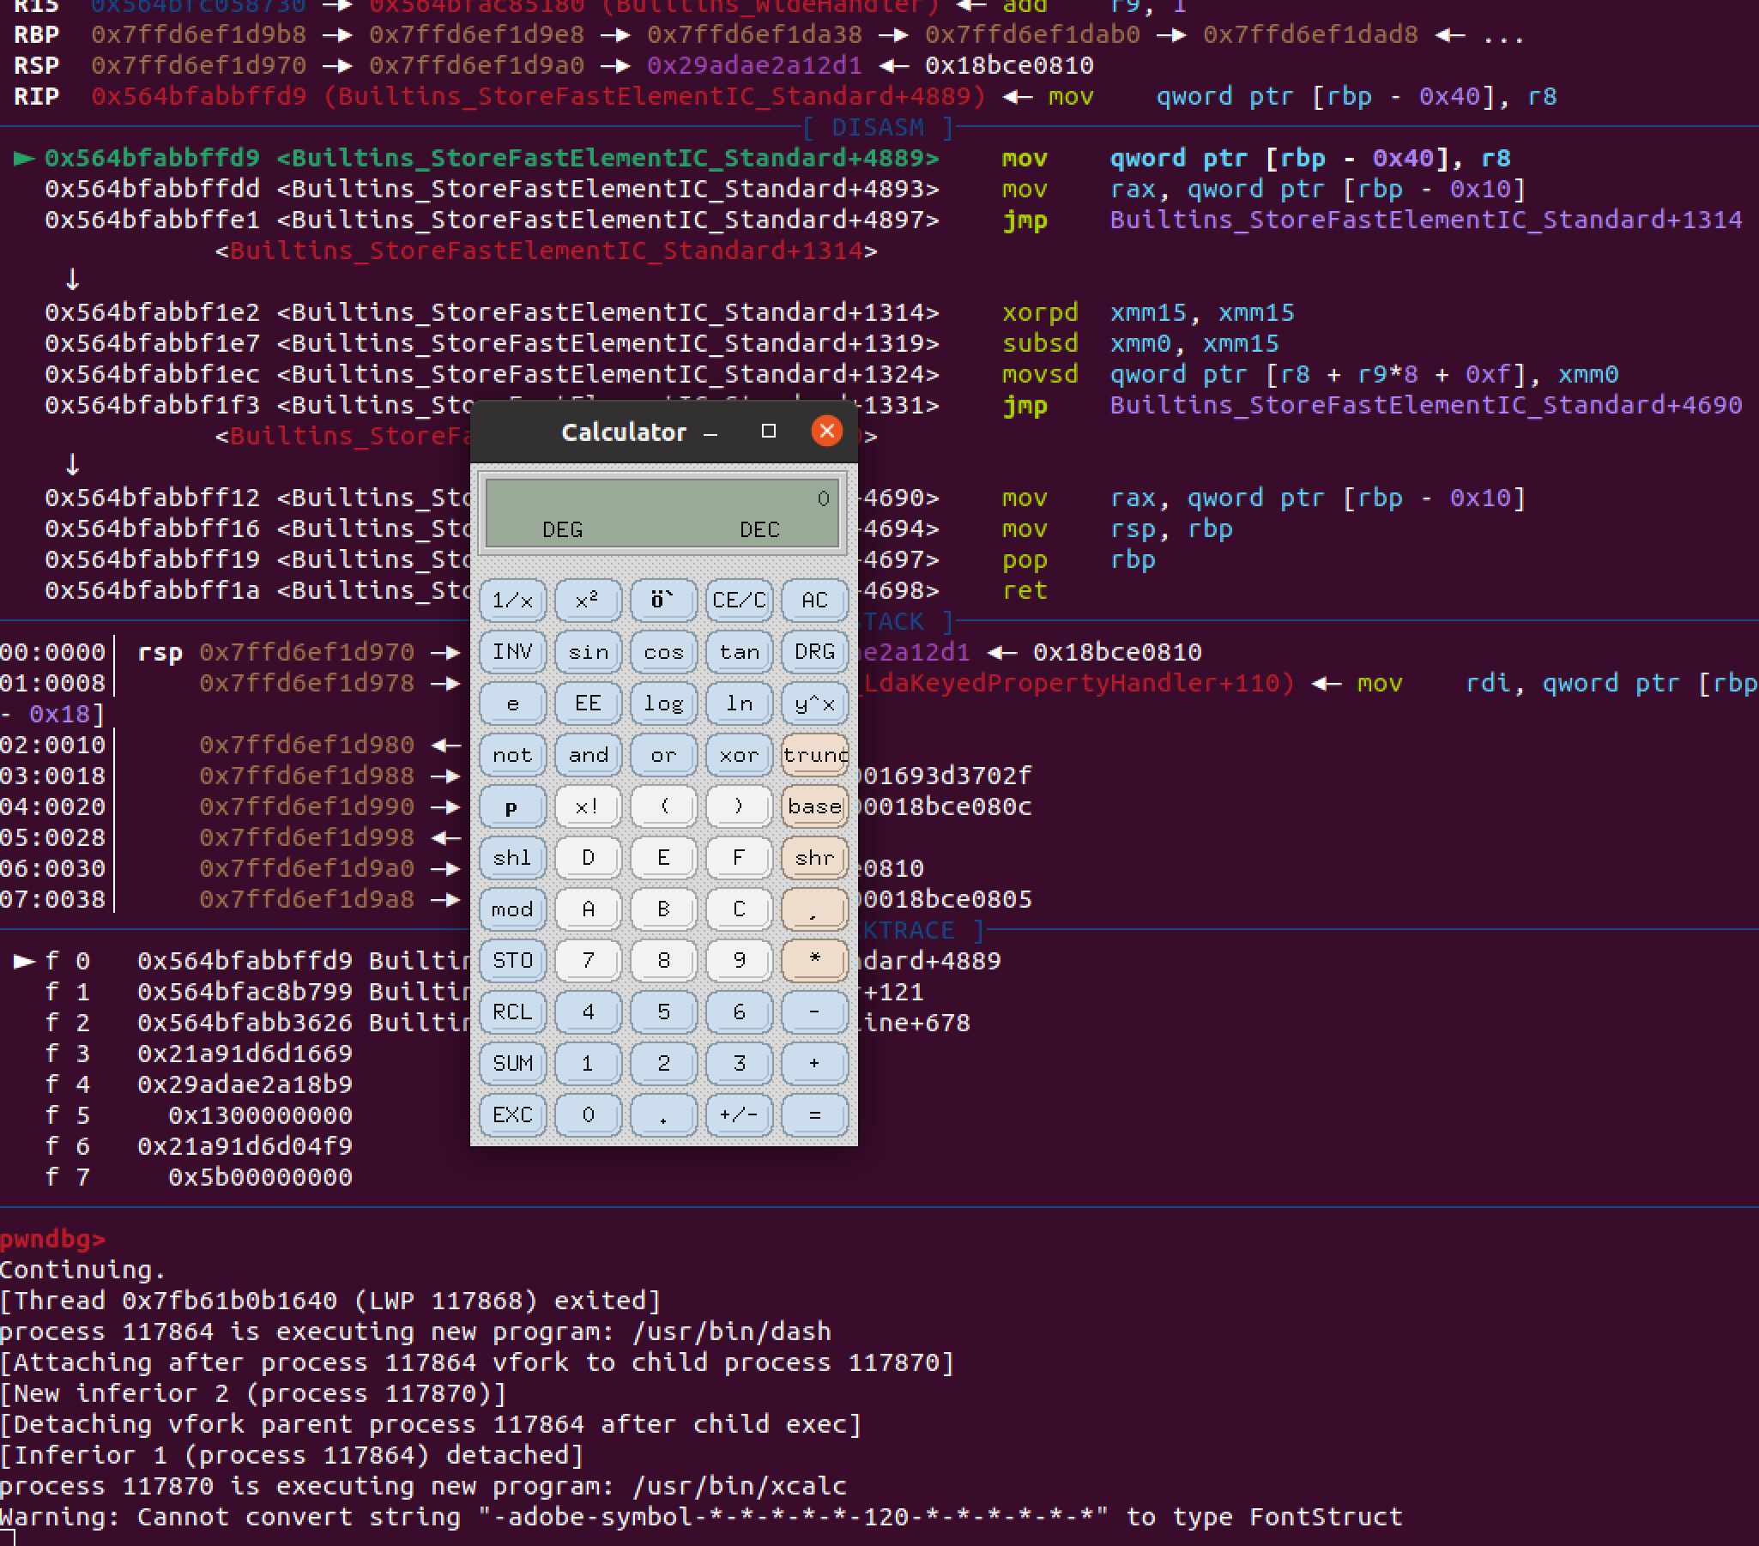
Task: Toggle the base key
Action: [814, 806]
